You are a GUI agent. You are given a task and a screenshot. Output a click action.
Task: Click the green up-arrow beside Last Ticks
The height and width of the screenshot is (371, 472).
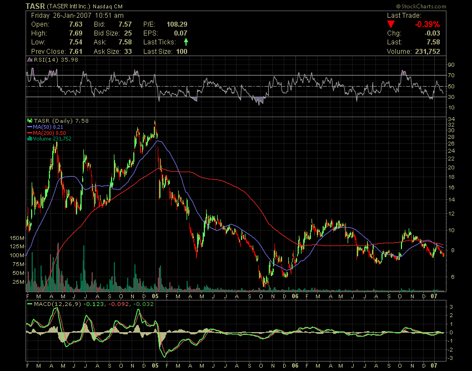(x=186, y=42)
